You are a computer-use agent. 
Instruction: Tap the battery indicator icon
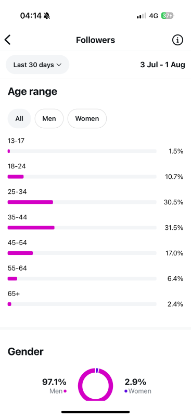(x=168, y=16)
